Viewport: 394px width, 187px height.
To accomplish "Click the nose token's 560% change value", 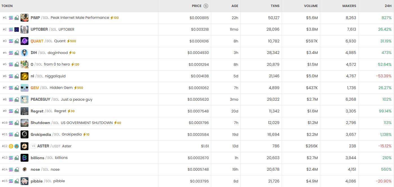I will [386, 170].
